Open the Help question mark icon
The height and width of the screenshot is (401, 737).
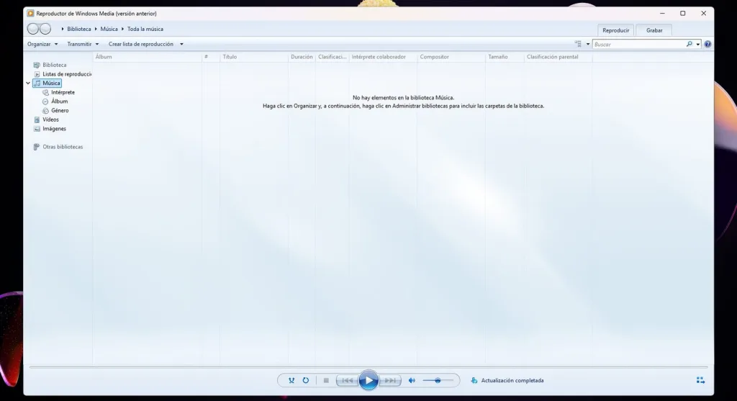(x=707, y=44)
